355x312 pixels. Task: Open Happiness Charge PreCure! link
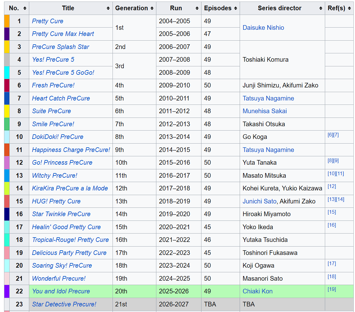pyautogui.click(x=71, y=150)
